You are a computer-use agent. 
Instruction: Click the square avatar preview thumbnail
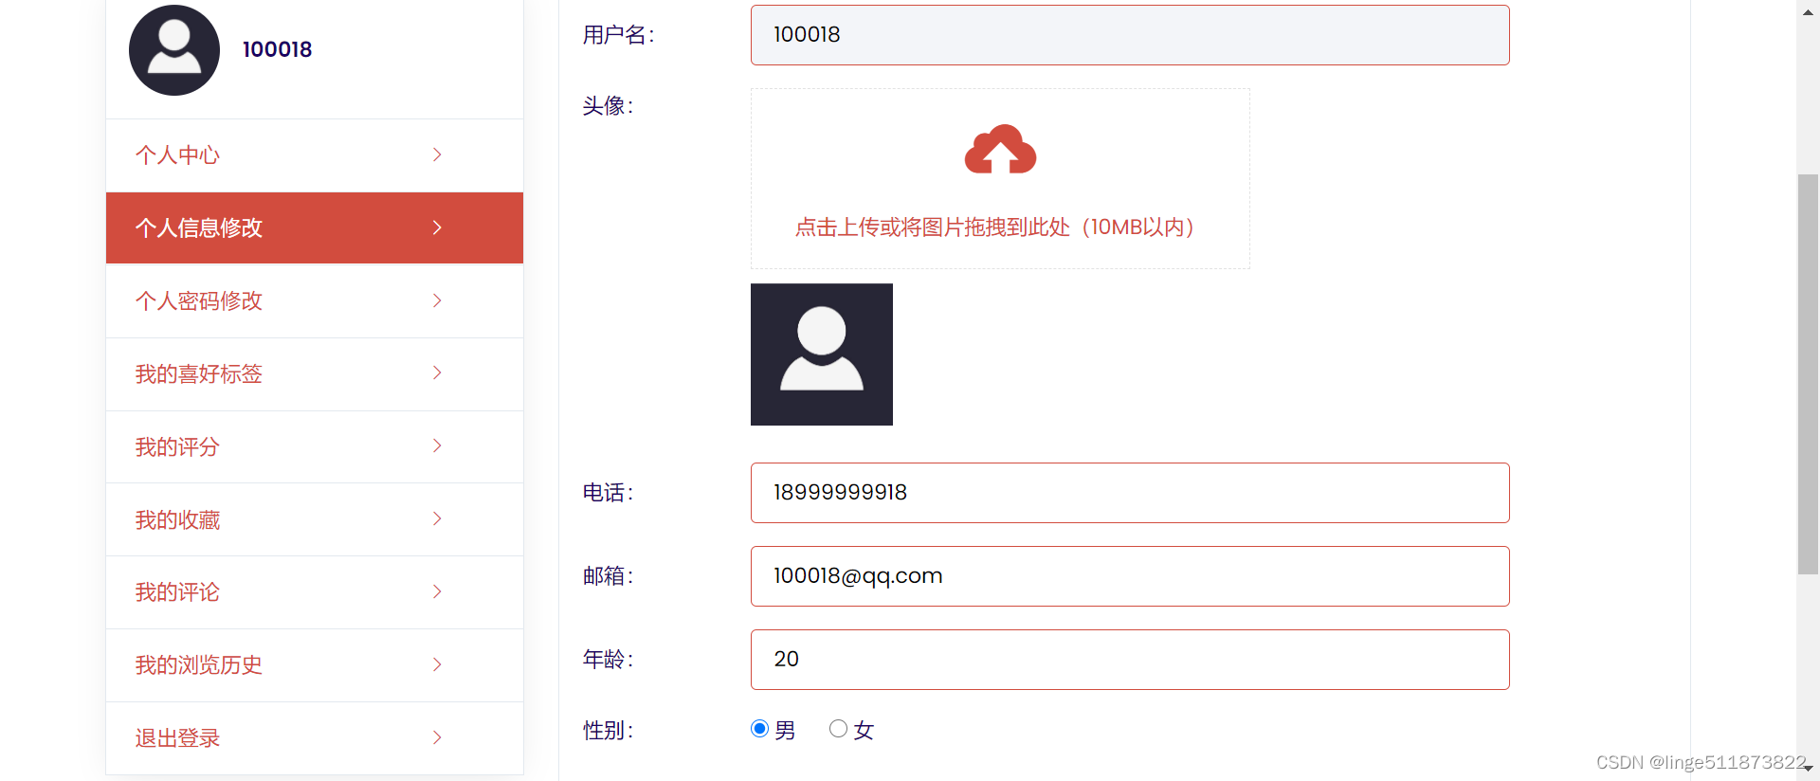(x=822, y=354)
